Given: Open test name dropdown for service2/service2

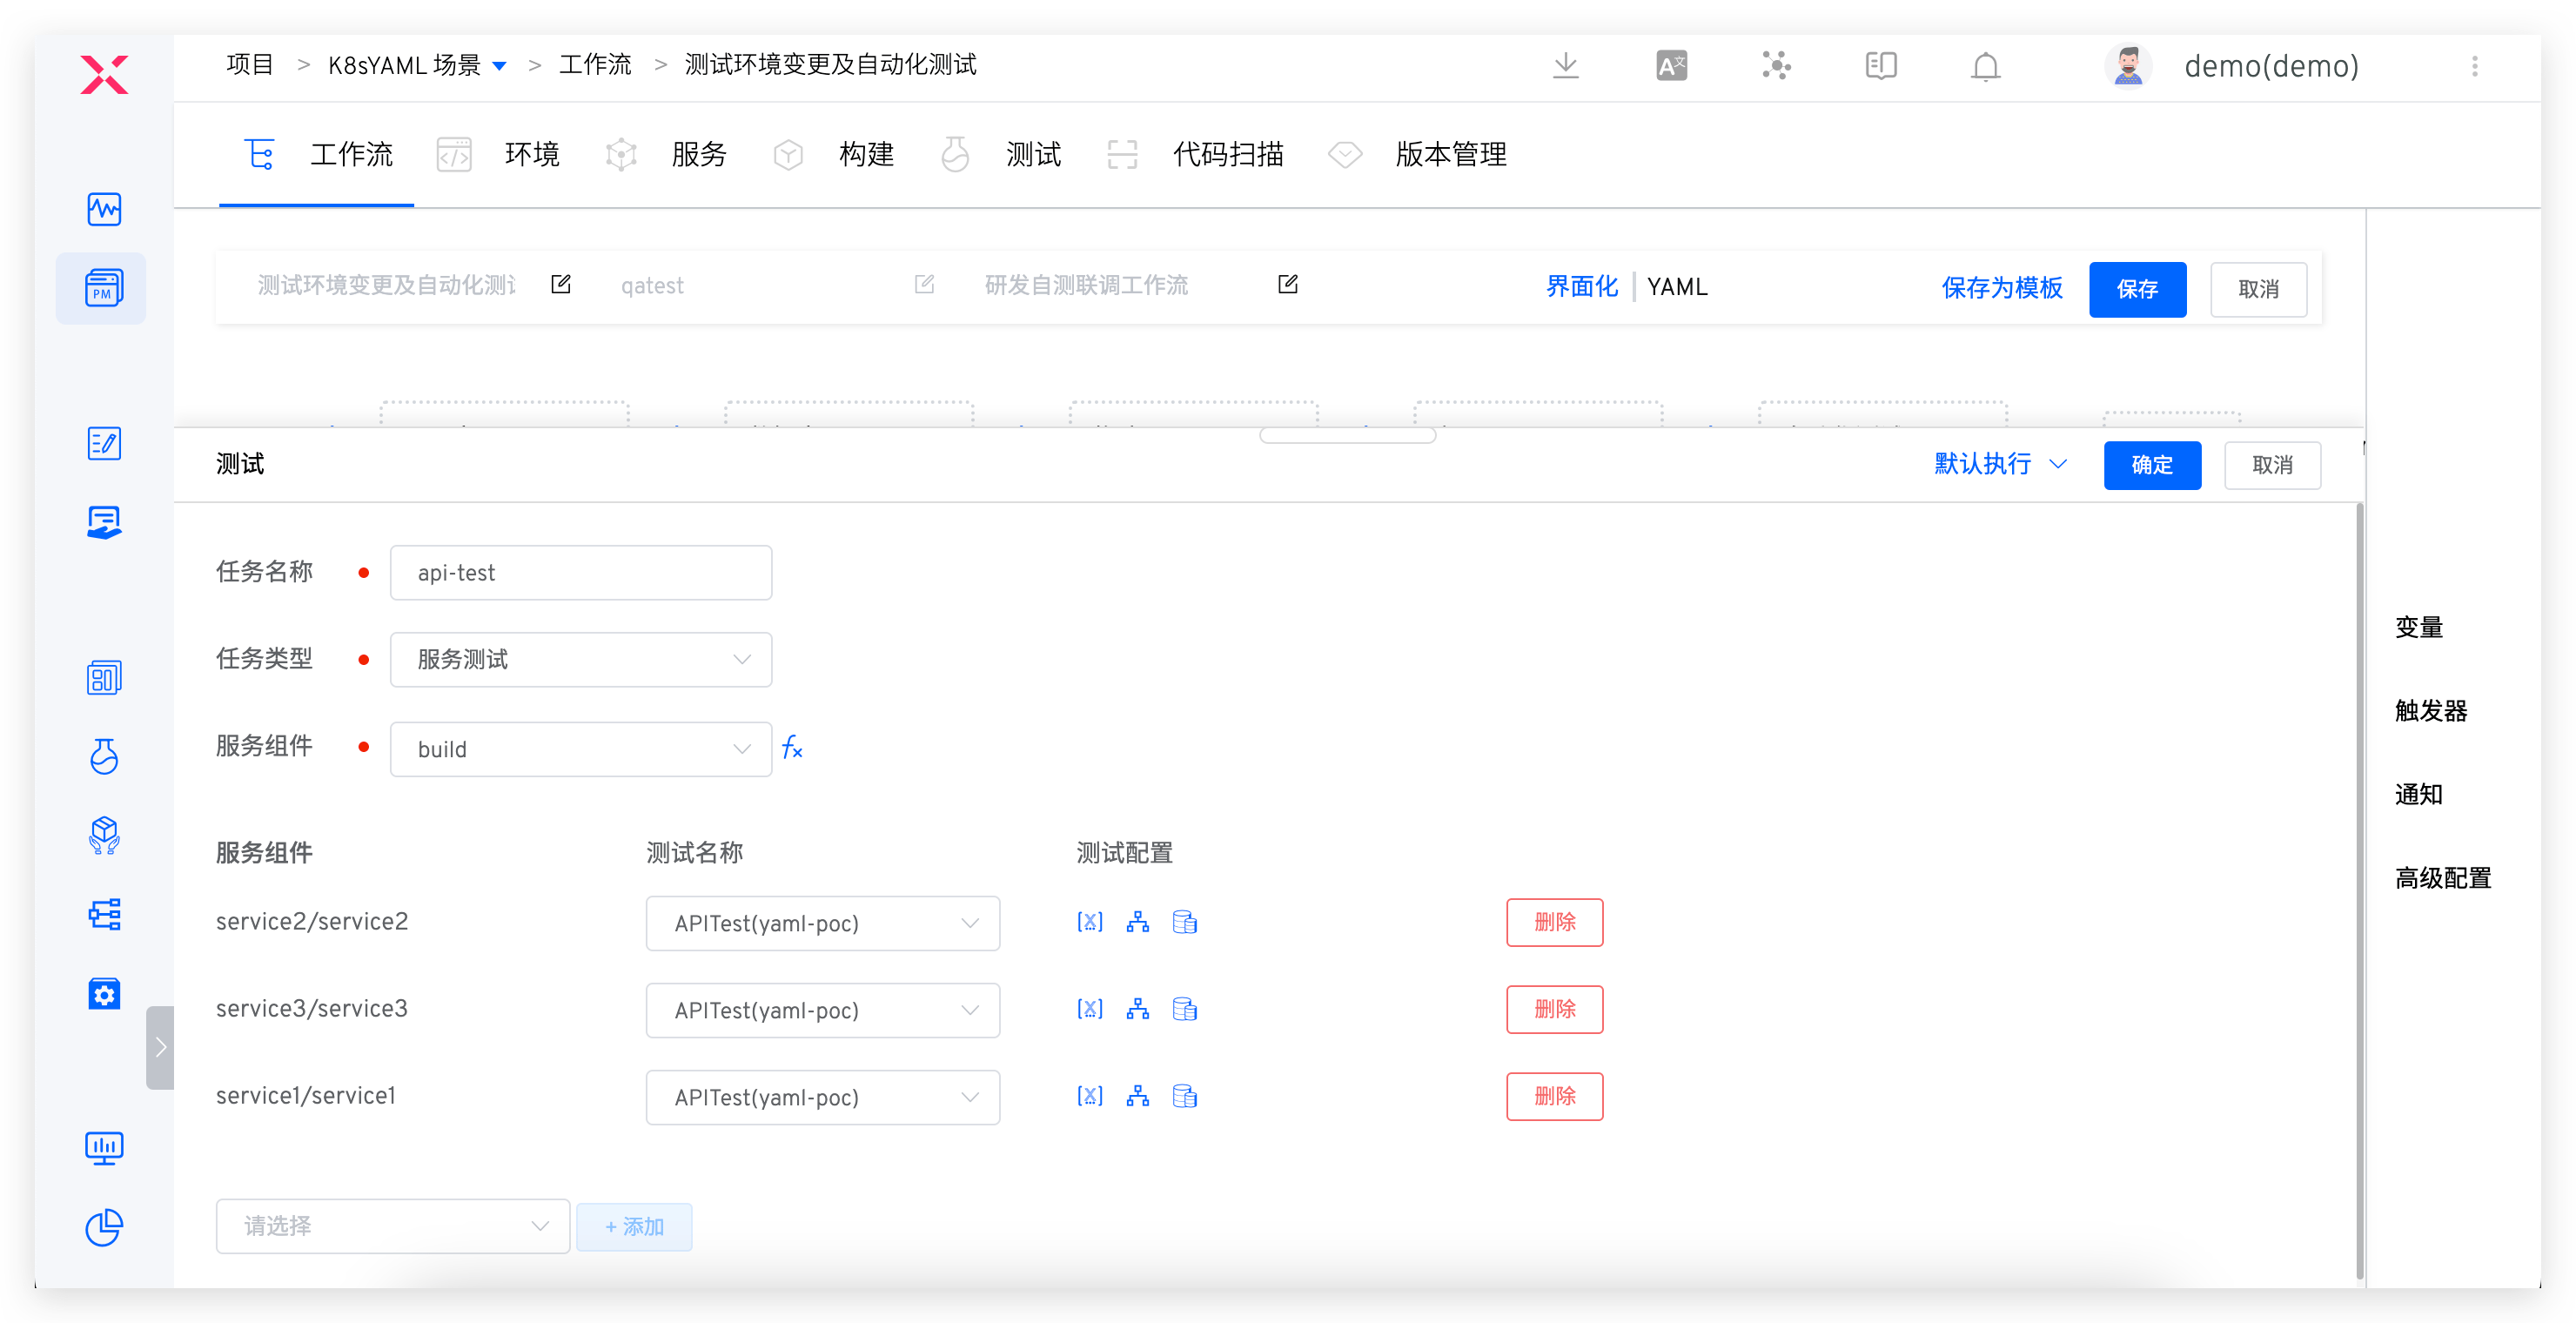Looking at the screenshot, I should pyautogui.click(x=822, y=923).
